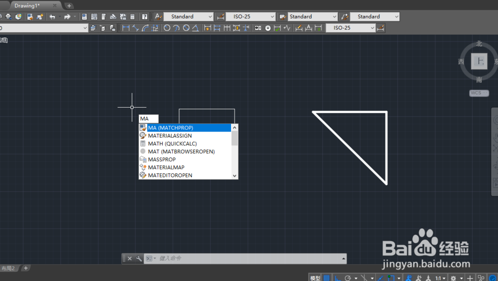Toggle isolate objects icon in status bar
This screenshot has width=498, height=281.
(481, 278)
